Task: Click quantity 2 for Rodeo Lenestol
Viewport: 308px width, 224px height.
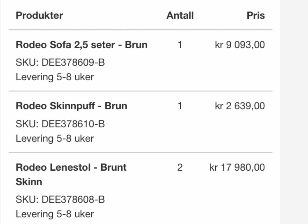Action: (x=180, y=167)
